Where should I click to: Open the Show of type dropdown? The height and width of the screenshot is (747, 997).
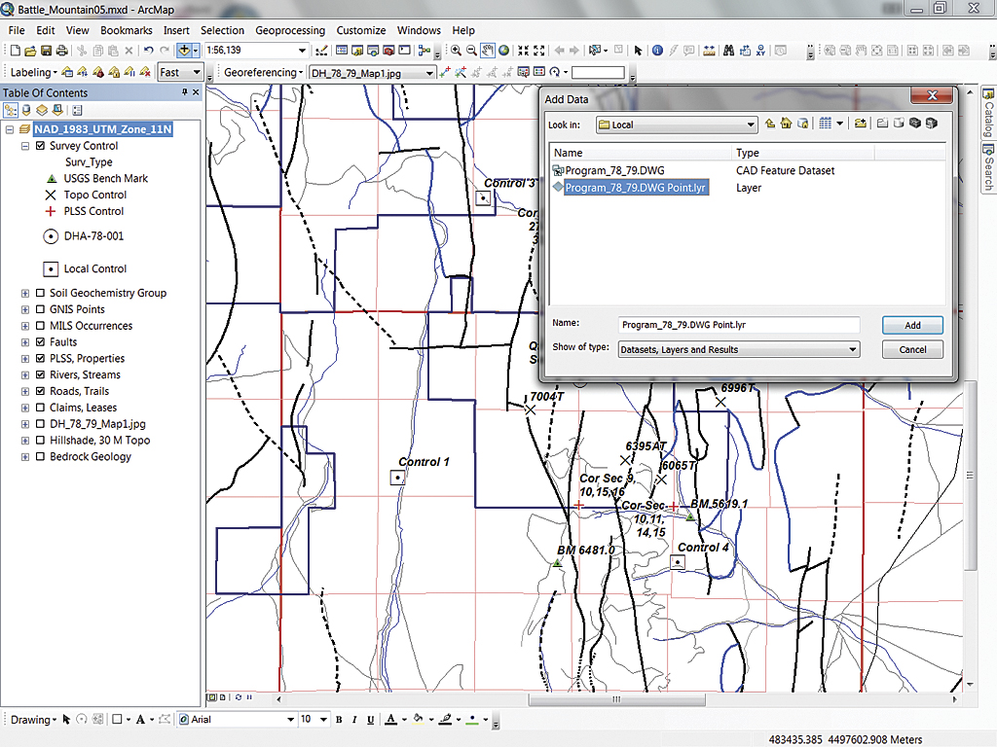[x=852, y=350]
